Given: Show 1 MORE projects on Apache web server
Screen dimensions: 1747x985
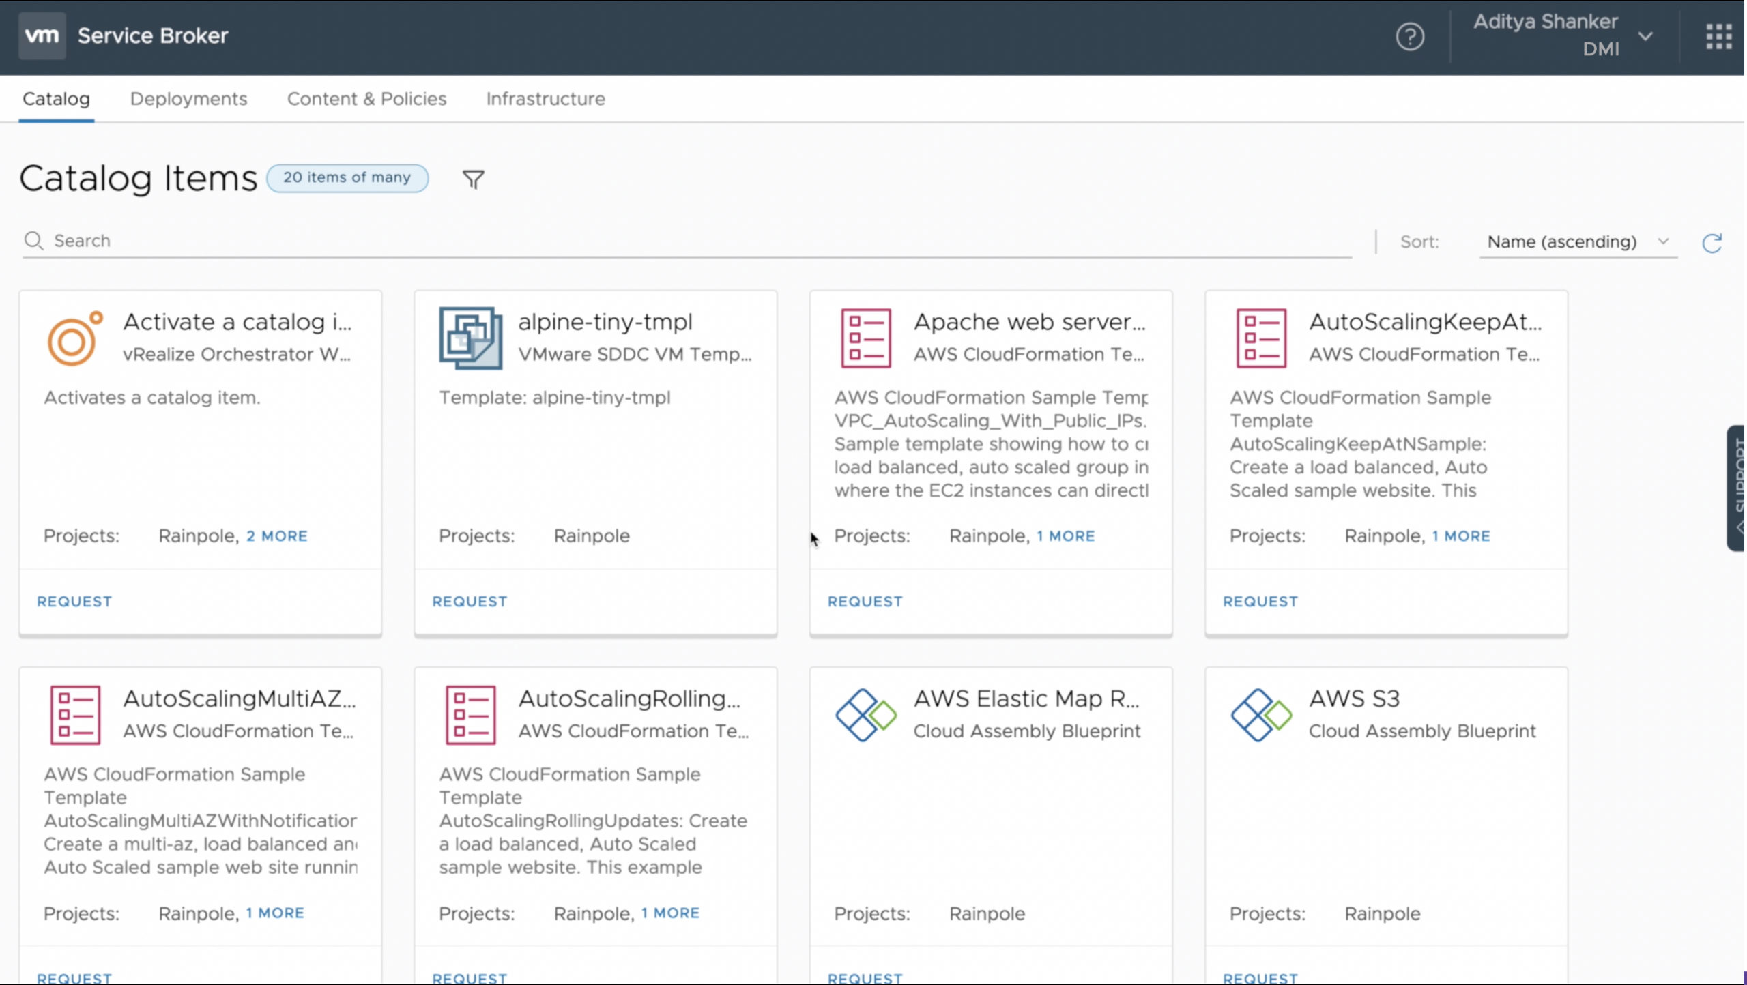Looking at the screenshot, I should click(1065, 536).
